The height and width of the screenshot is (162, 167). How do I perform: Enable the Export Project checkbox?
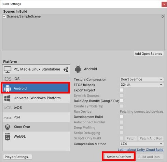(122, 90)
